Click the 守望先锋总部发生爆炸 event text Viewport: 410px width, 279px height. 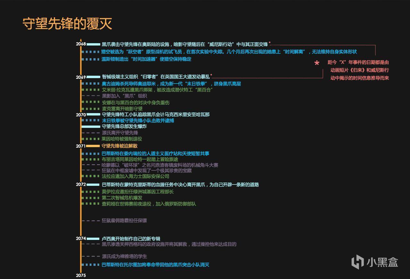point(124,126)
